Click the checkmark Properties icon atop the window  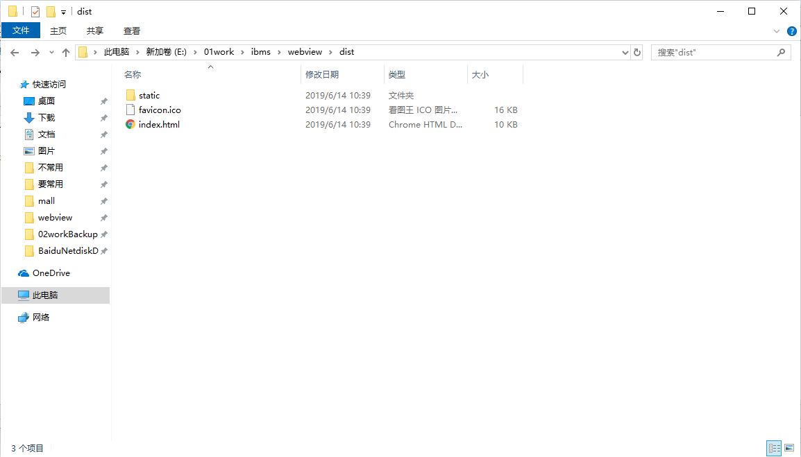click(35, 11)
